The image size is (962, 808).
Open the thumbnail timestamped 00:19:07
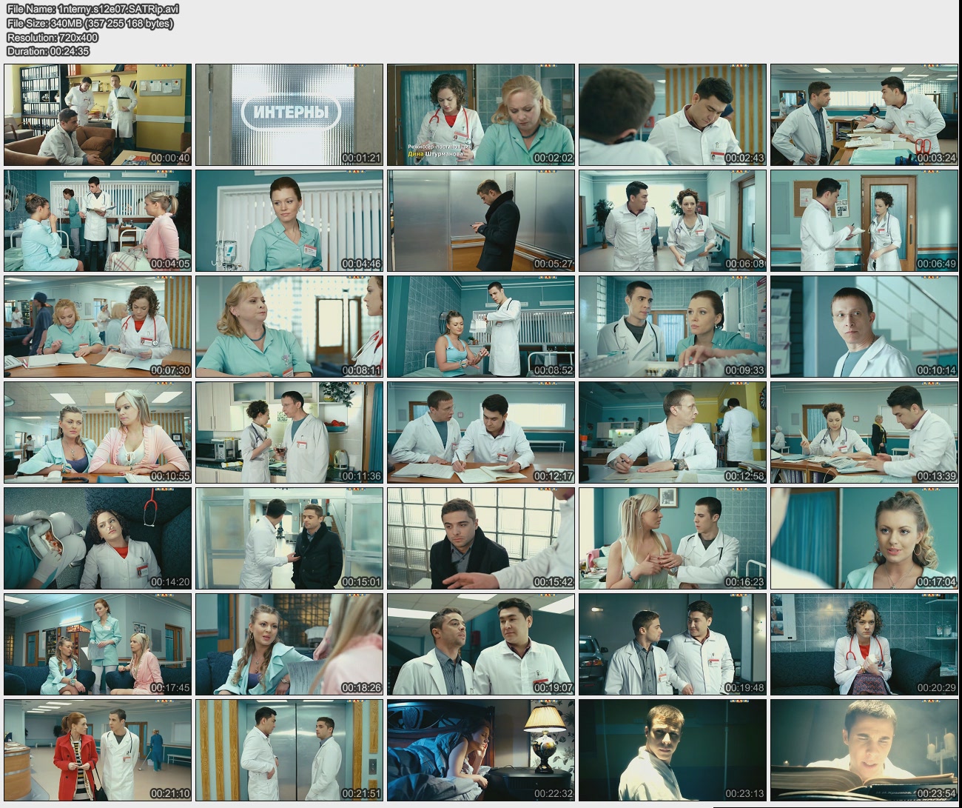point(481,644)
